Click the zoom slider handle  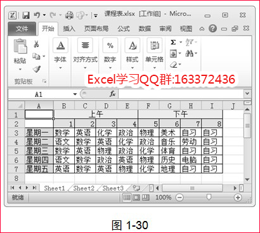(209, 198)
